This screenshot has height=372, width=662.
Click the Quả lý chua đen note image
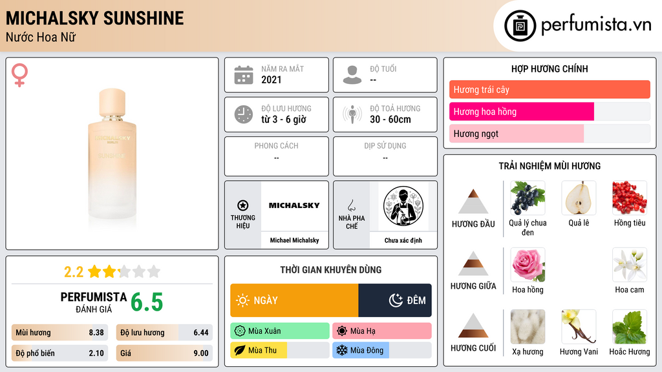(x=528, y=198)
